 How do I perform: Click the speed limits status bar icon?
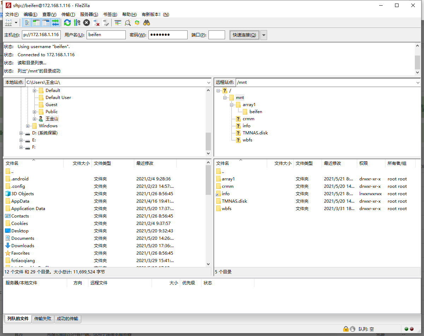point(352,329)
